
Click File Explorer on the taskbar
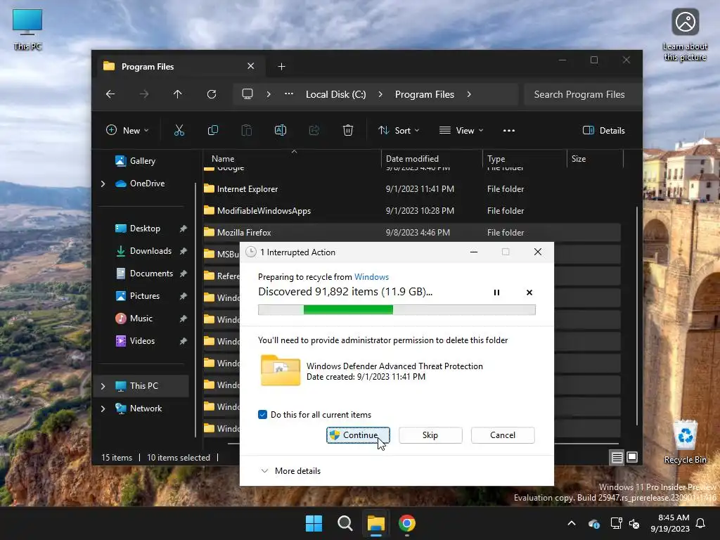coord(375,523)
